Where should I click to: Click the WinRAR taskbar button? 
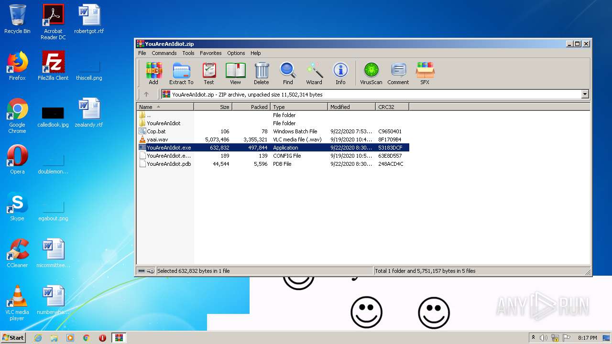119,338
